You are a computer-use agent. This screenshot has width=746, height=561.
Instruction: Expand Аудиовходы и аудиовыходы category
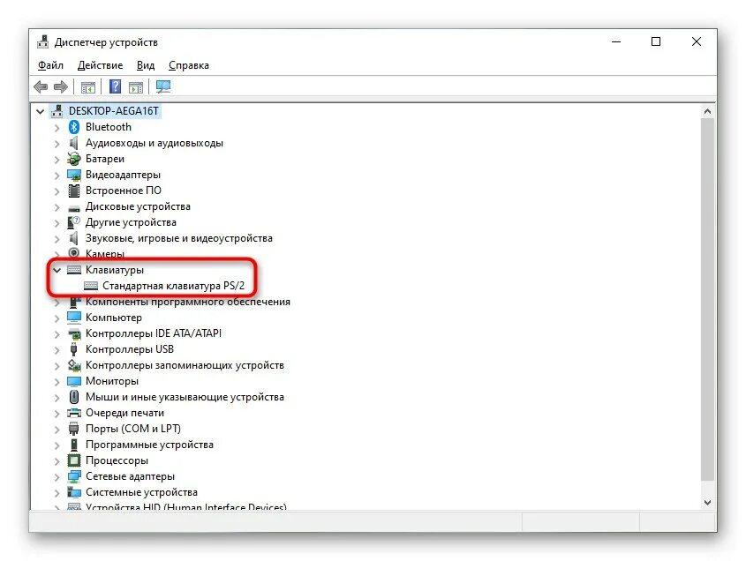click(57, 144)
